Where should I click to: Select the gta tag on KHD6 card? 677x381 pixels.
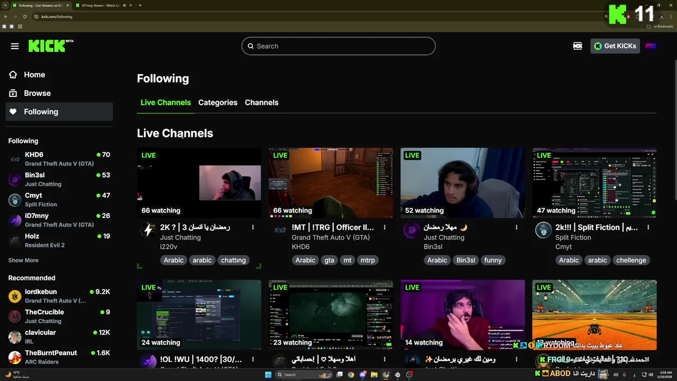330,260
